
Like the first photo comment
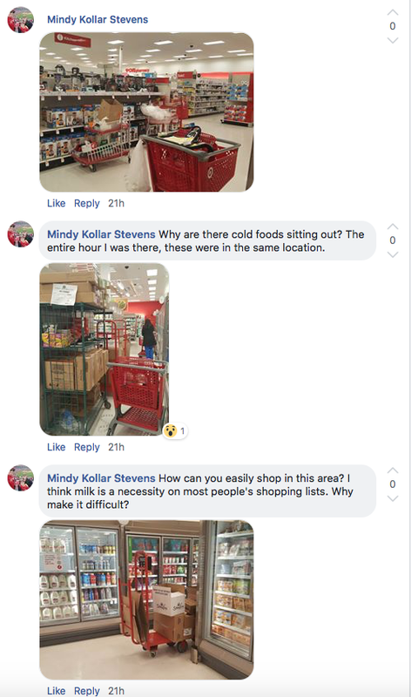(56, 203)
